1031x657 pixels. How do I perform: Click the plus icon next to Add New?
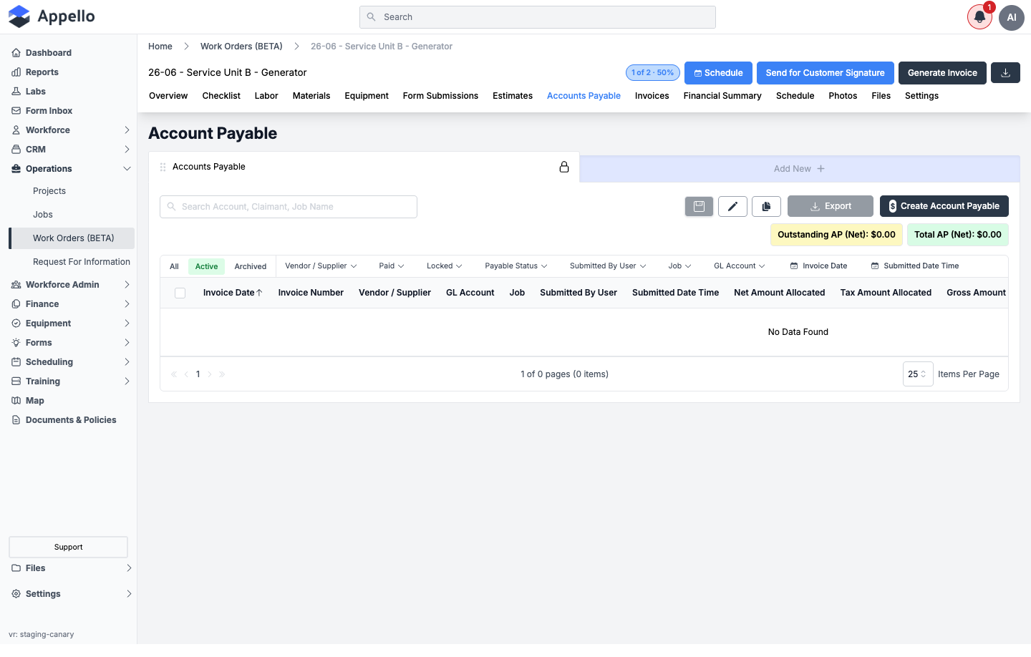pos(821,169)
